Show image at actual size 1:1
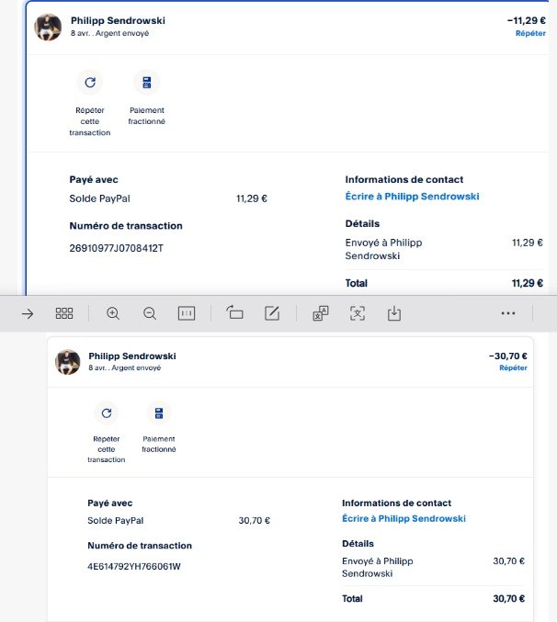Viewport: 557px width, 622px height. [x=187, y=313]
